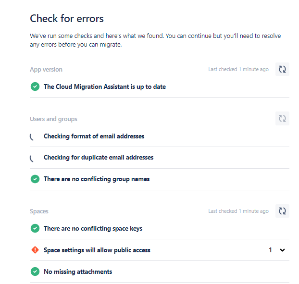Click green check beside No missing attachments
Viewport: 299px width, 284px height.
[35, 272]
